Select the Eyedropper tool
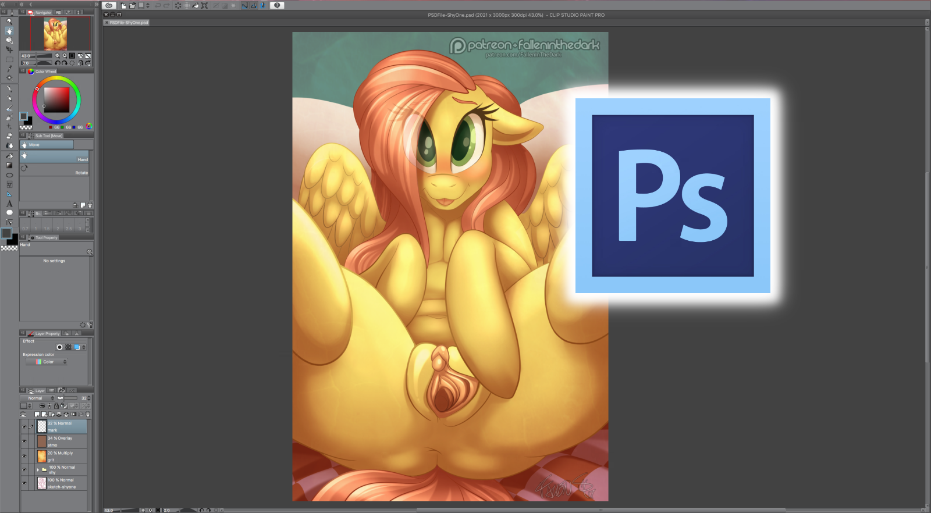The image size is (931, 513). (9, 69)
